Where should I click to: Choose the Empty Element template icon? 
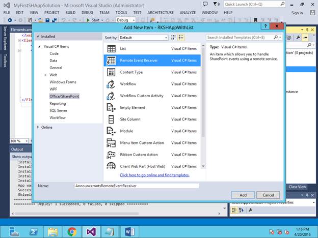click(x=111, y=107)
